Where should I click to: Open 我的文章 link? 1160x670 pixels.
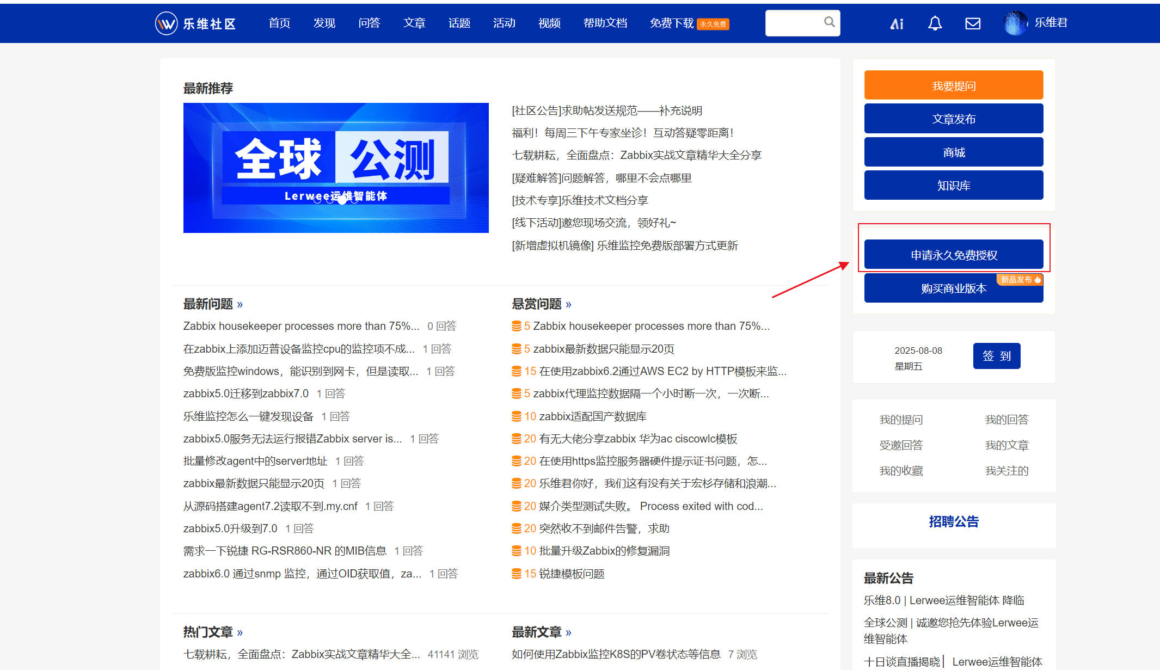coord(1007,445)
